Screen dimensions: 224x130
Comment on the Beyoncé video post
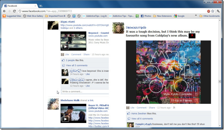click(x=76, y=54)
